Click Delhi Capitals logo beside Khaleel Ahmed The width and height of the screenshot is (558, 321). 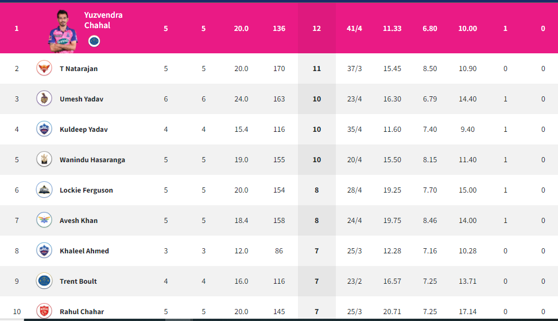coord(44,250)
